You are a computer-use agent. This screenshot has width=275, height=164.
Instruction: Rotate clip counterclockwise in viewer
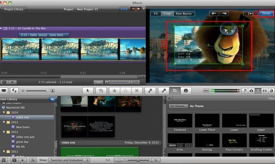[214, 14]
